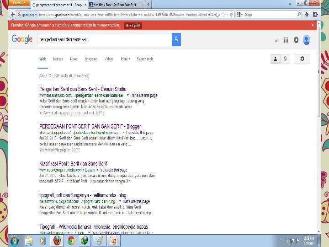Open Tipografi Wikipedia bahasa Indonesia result

click(94, 227)
